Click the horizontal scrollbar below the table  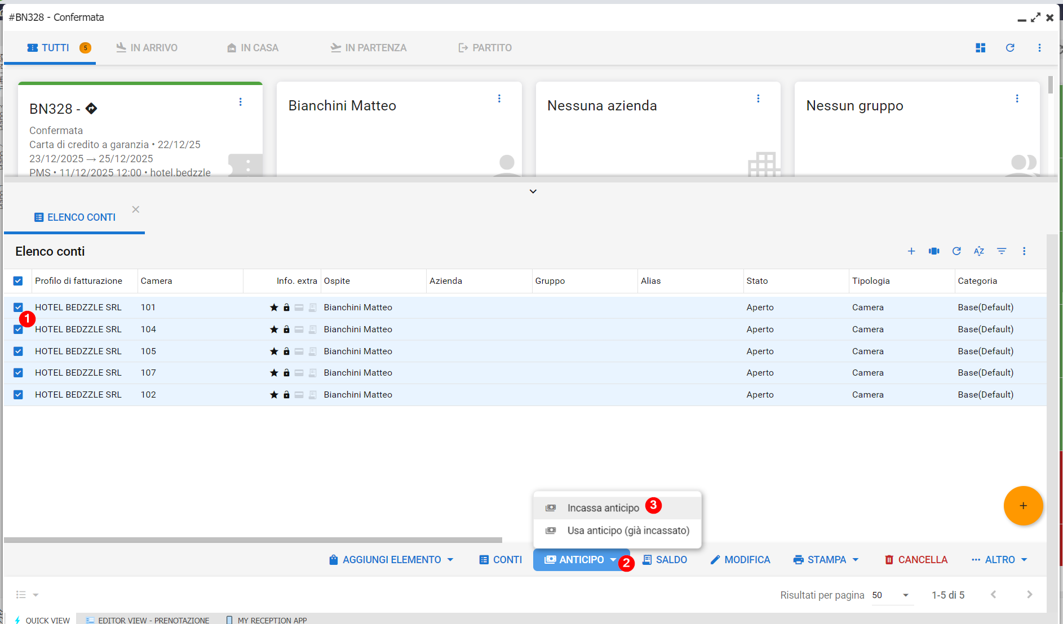tap(253, 540)
